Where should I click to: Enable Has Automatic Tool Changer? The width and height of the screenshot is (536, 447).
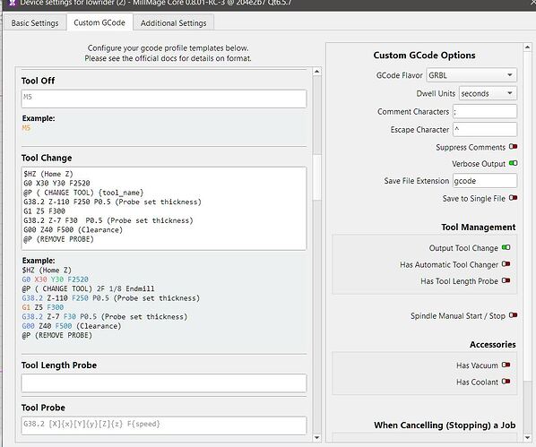[x=506, y=264]
